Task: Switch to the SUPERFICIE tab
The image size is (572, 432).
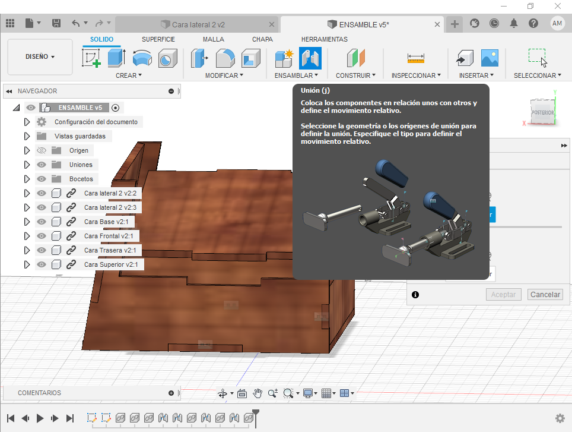Action: point(158,39)
